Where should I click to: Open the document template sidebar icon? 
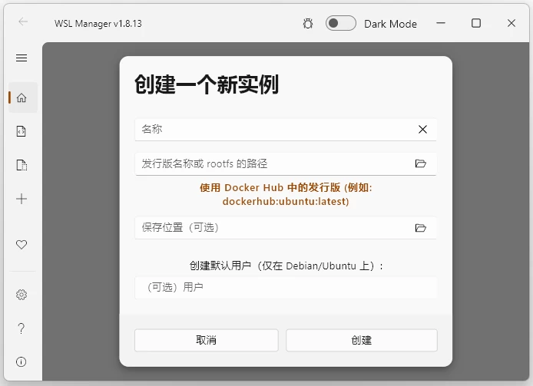tap(22, 165)
